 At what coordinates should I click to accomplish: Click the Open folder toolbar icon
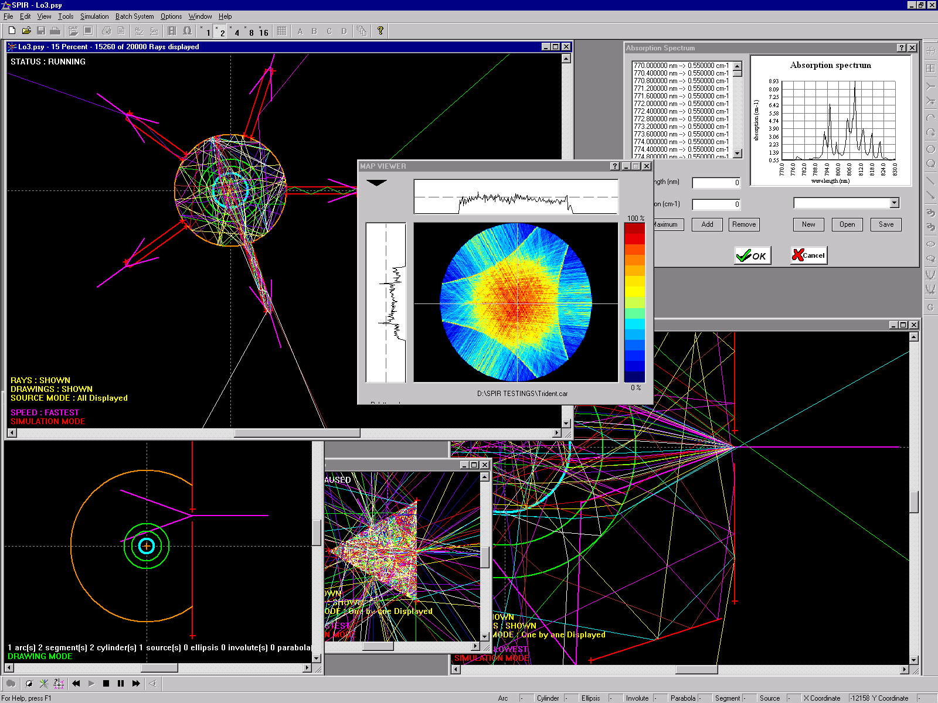click(26, 31)
